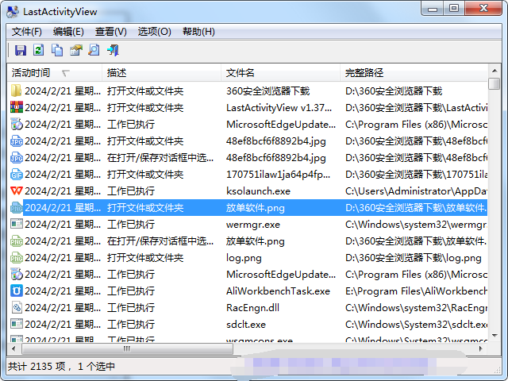Select the log.png file name cell
508x381 pixels.
click(244, 258)
